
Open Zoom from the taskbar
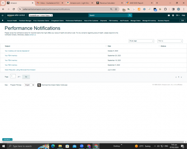[82, 146]
